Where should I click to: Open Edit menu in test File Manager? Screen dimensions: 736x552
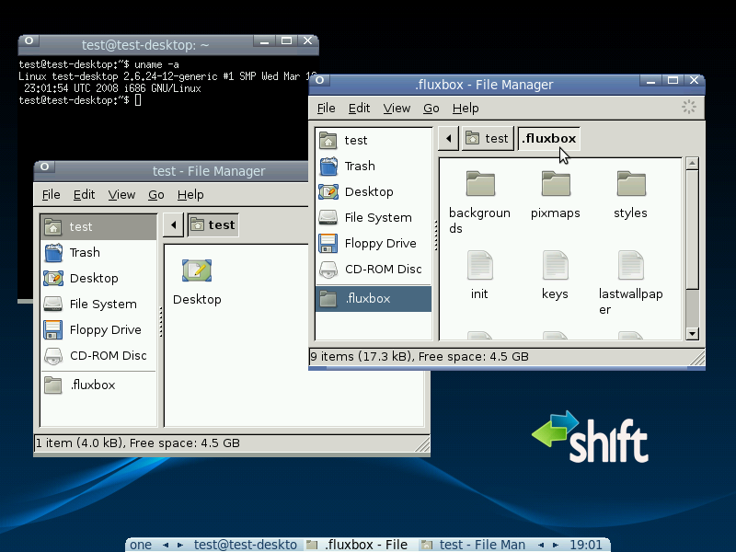pos(85,195)
